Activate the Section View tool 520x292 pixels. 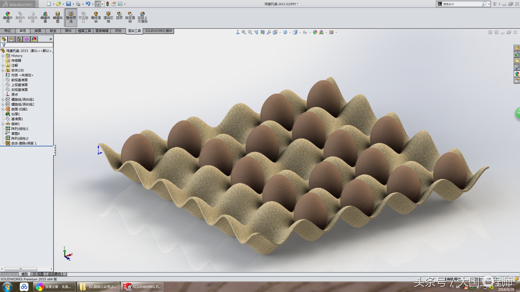(263, 32)
